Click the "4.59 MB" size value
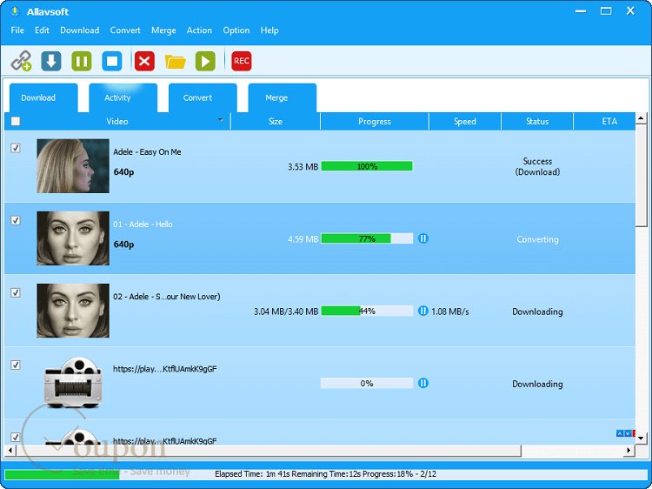The image size is (652, 489). [x=303, y=239]
